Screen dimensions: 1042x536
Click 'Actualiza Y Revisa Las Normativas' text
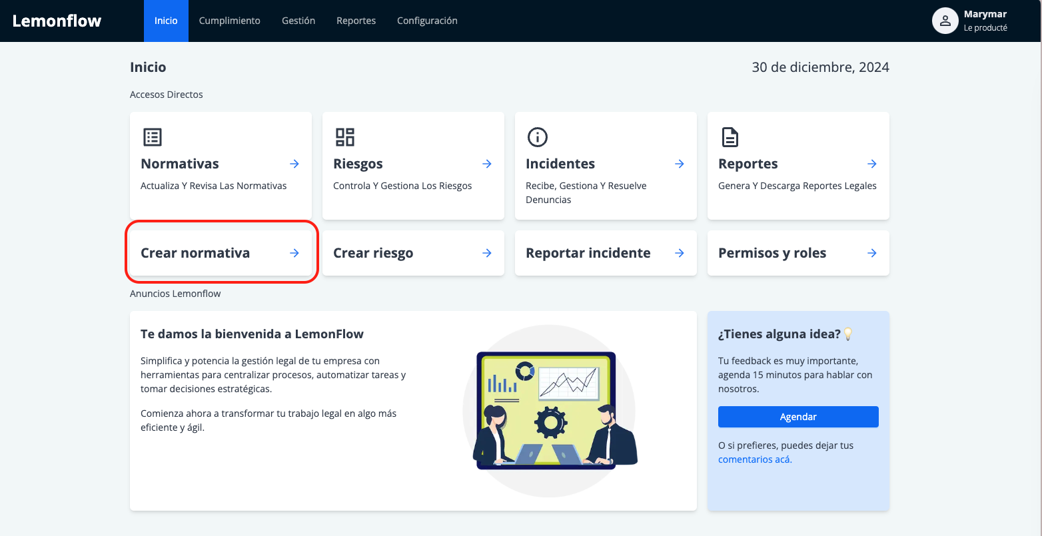(214, 186)
